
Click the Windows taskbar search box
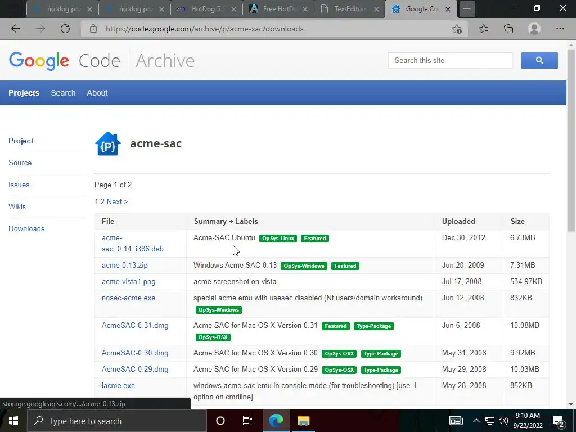coord(117,421)
